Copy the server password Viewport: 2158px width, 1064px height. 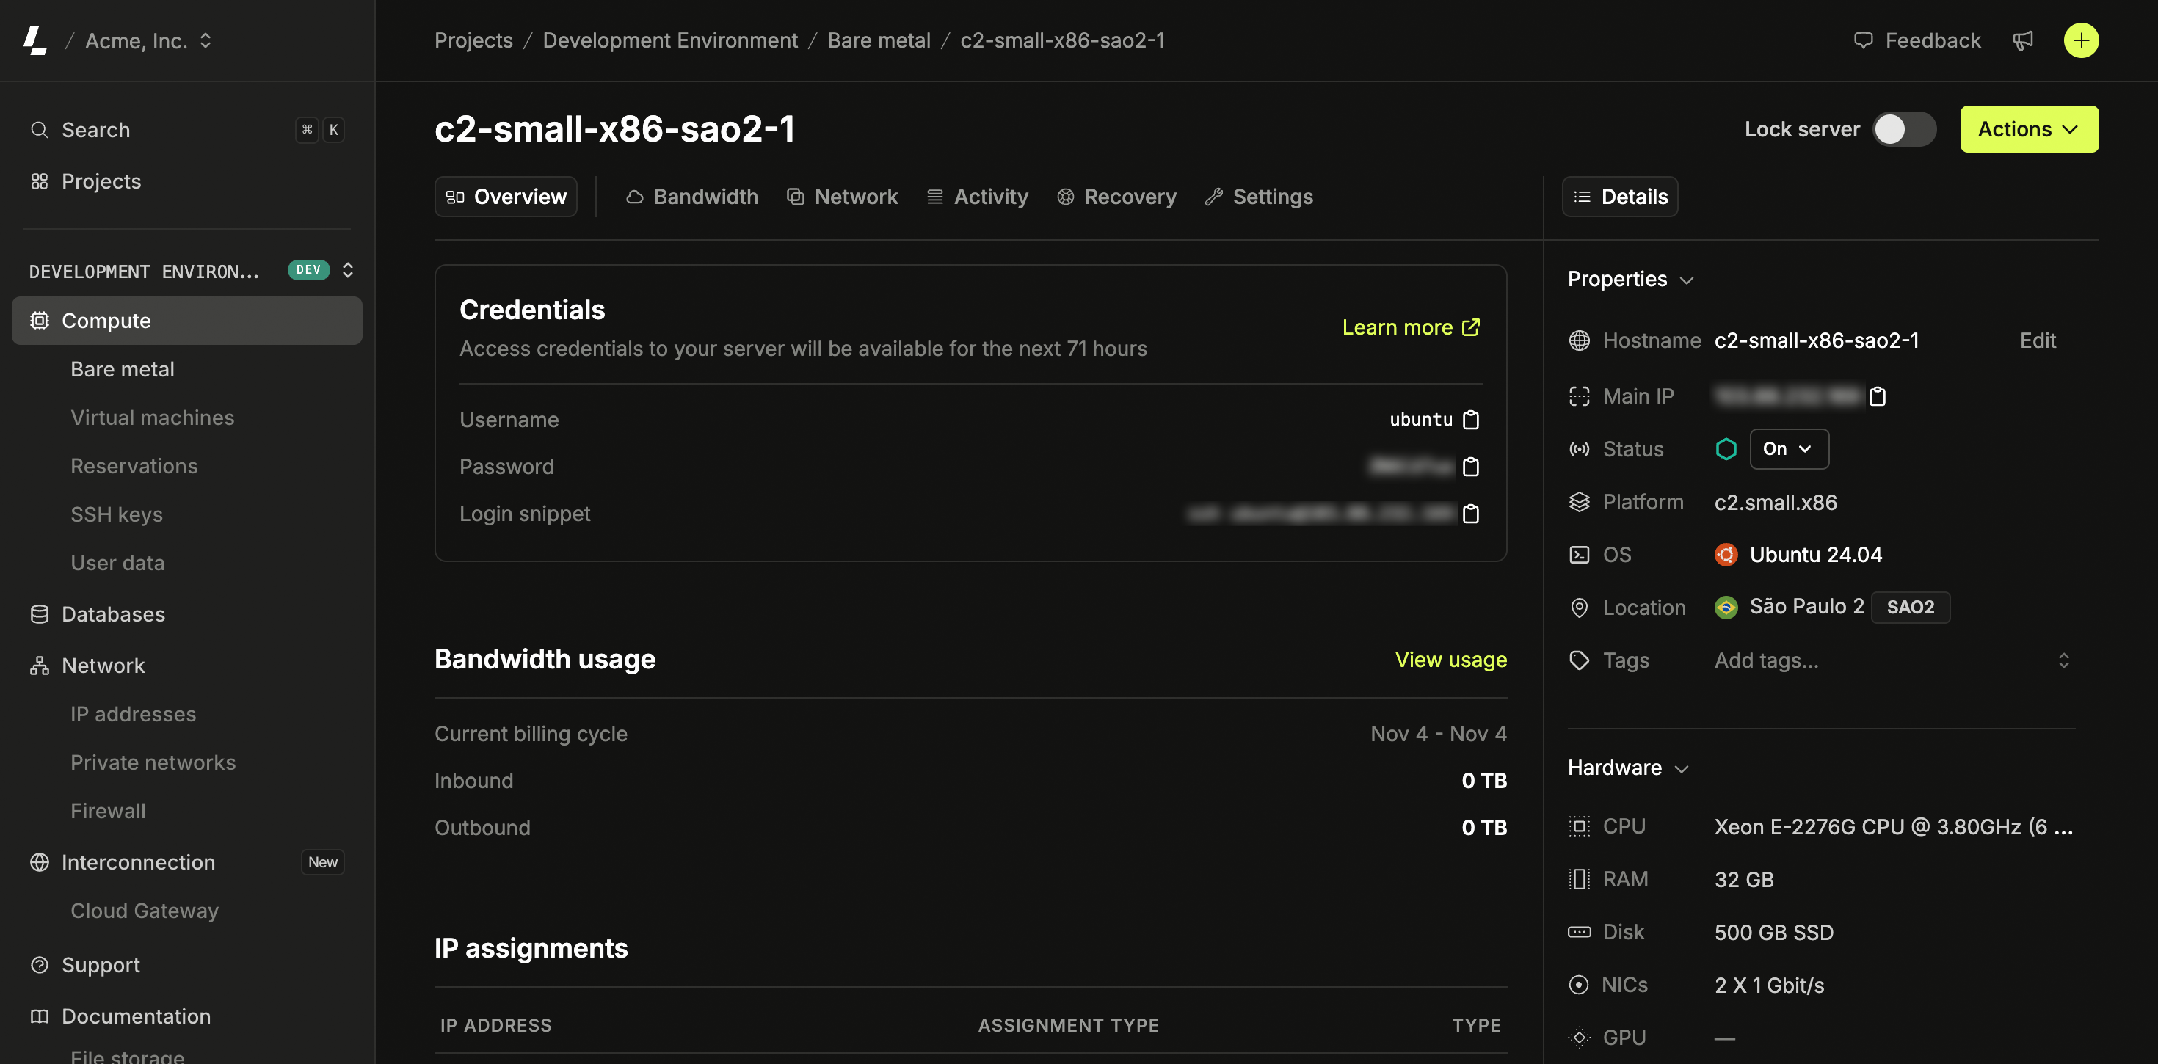pyautogui.click(x=1470, y=467)
